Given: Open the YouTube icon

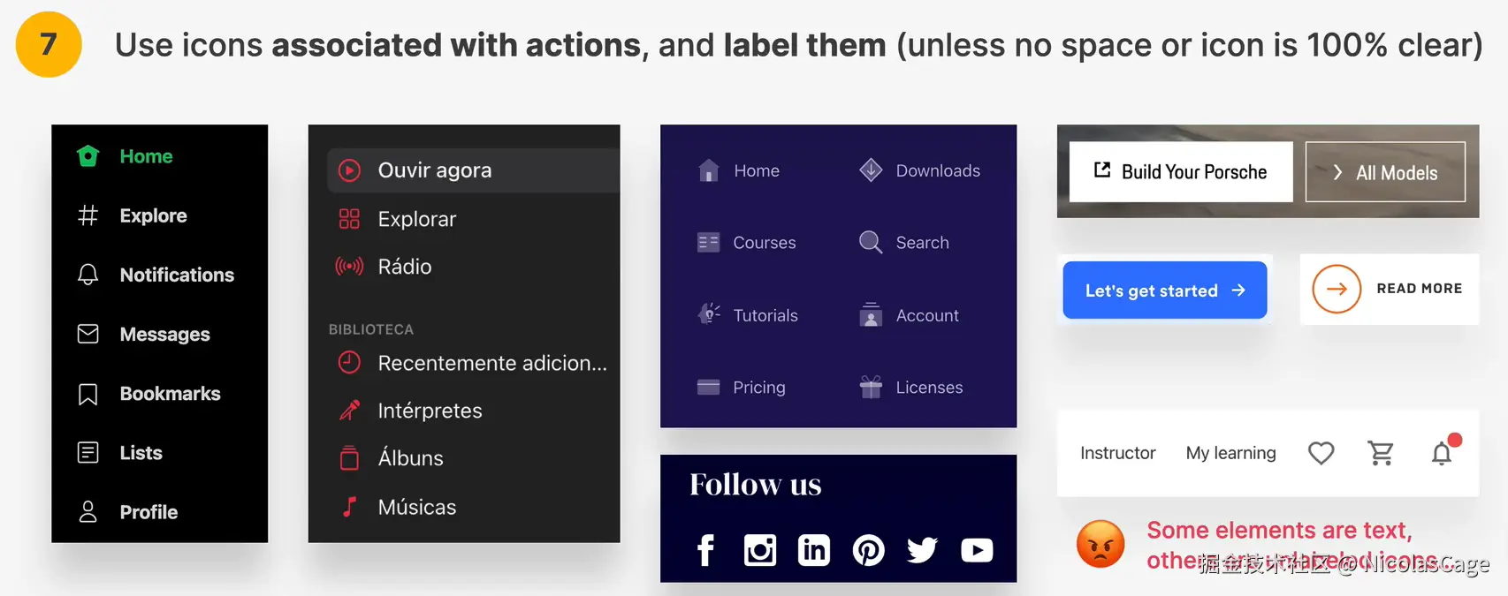Looking at the screenshot, I should [977, 550].
